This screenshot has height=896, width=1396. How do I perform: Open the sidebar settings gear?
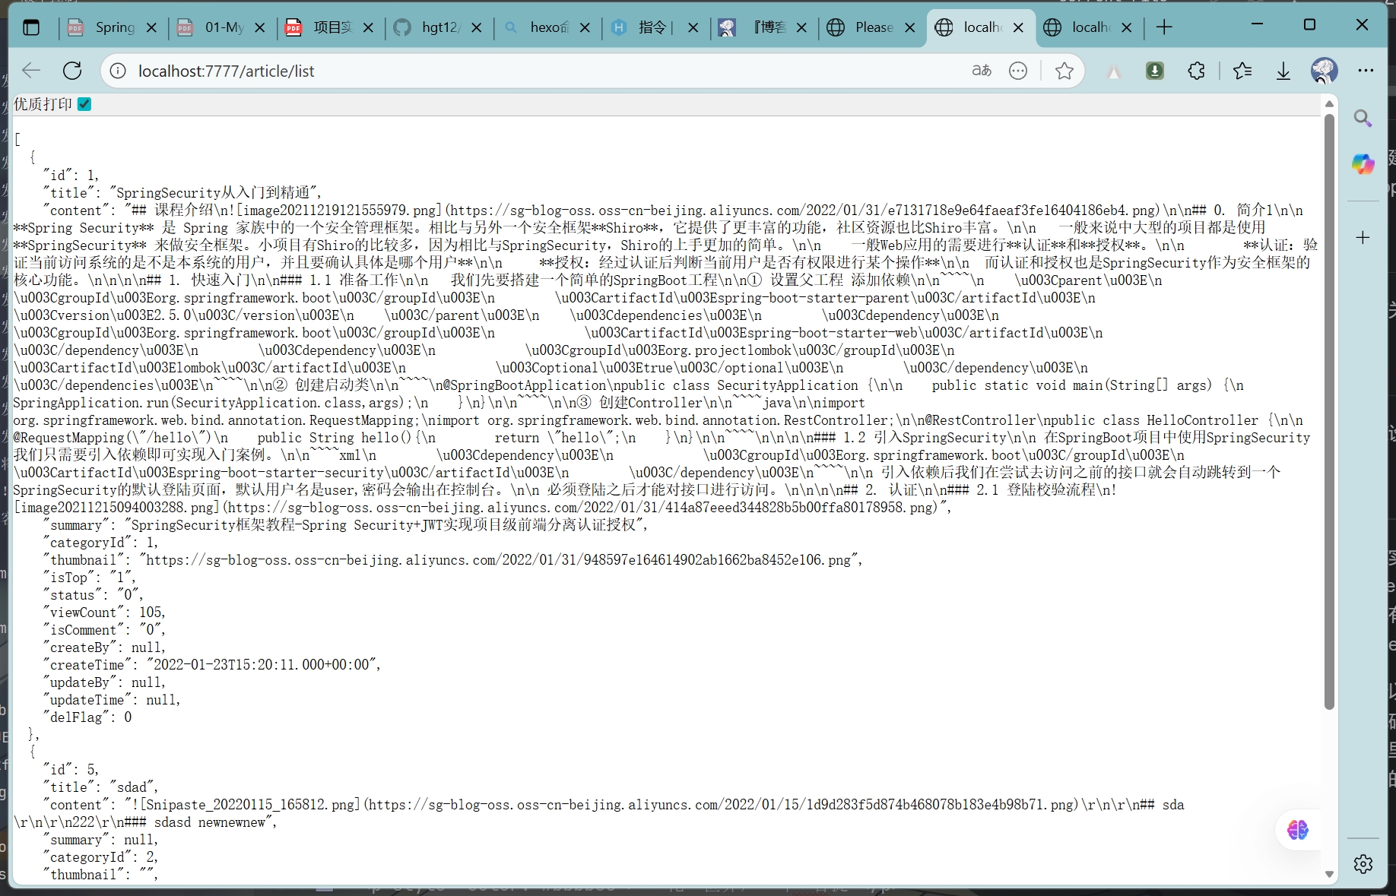tap(1363, 864)
